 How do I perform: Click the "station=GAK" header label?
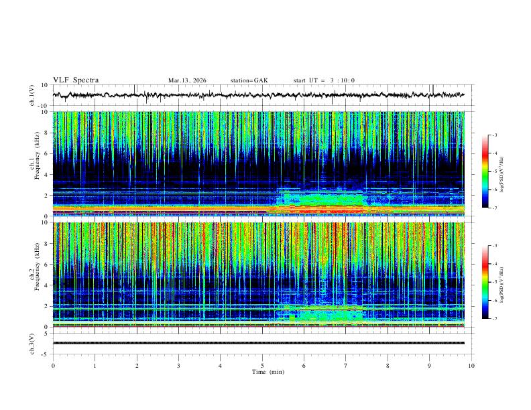tap(249, 80)
